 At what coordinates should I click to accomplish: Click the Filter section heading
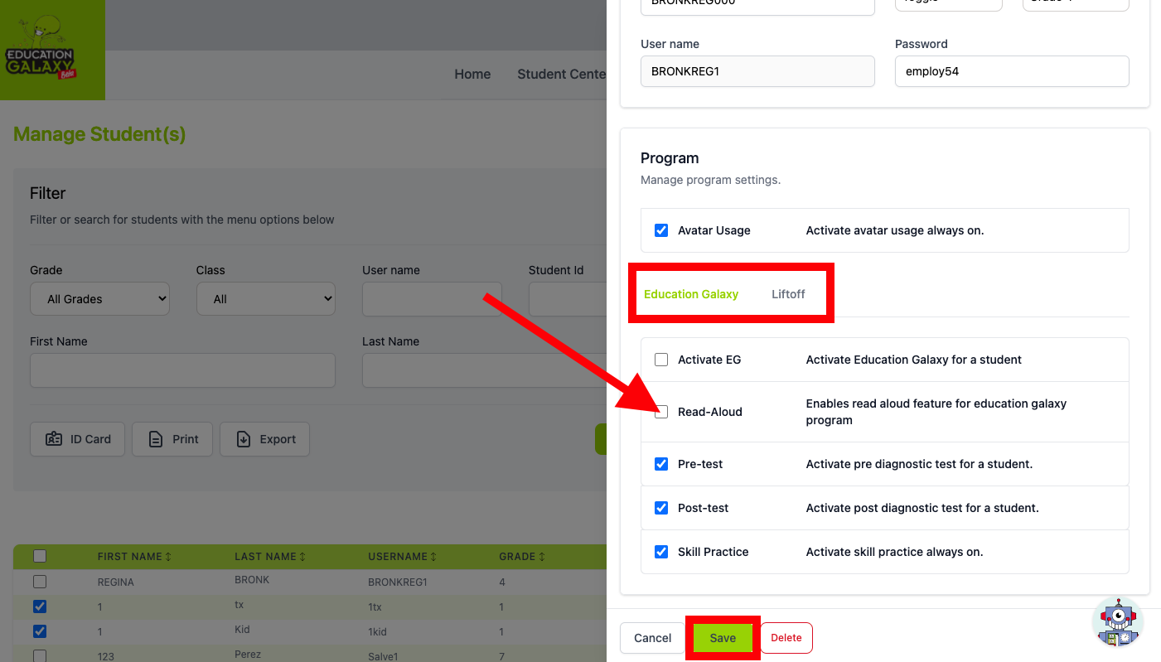[x=47, y=193]
